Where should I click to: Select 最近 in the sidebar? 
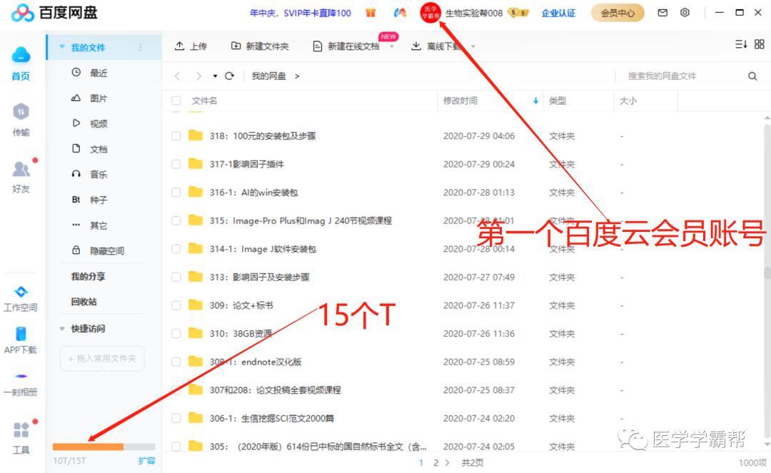tap(99, 73)
